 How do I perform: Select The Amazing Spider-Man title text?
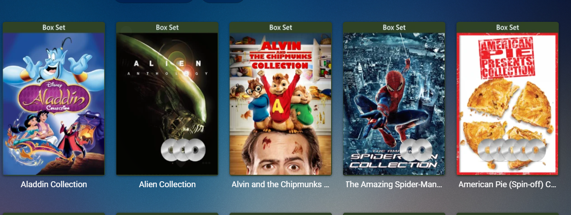394,184
